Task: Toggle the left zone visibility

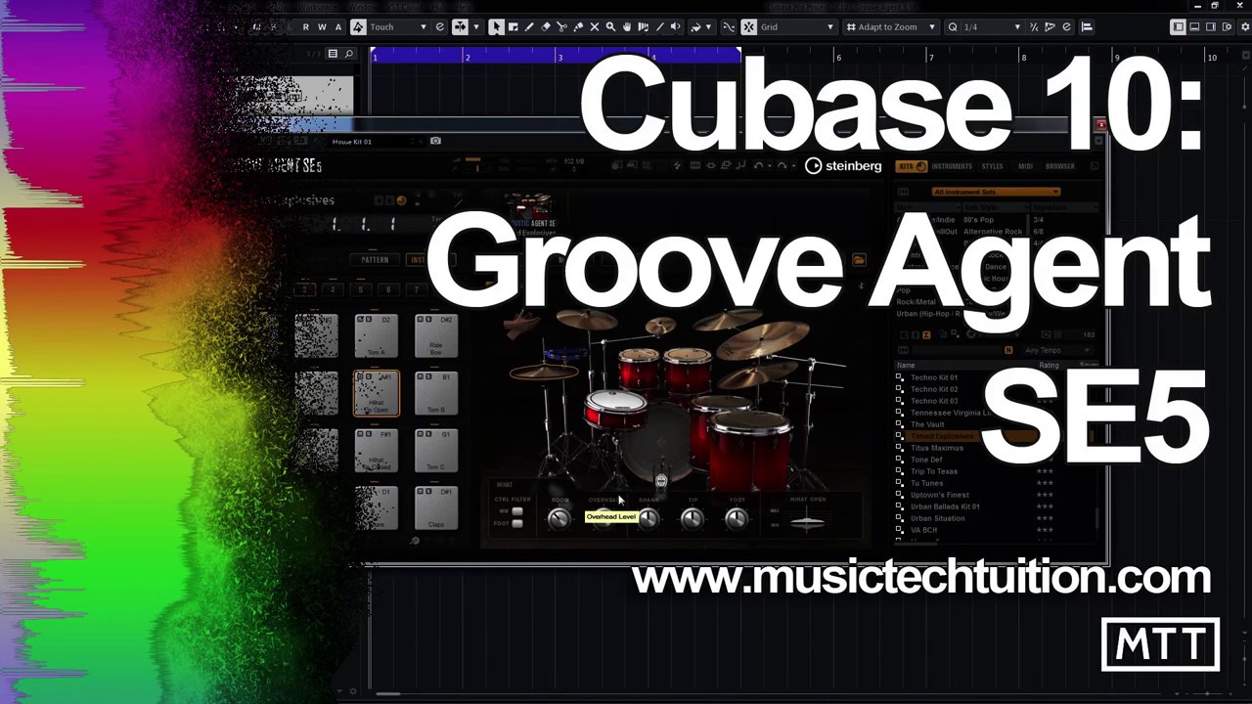Action: (x=1179, y=26)
